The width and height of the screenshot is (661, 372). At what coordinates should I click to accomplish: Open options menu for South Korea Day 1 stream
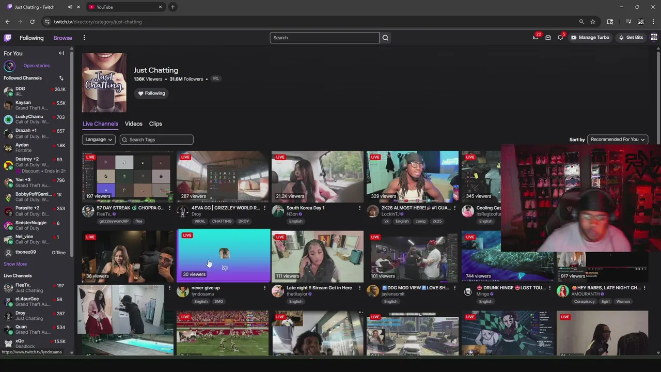[x=359, y=208]
